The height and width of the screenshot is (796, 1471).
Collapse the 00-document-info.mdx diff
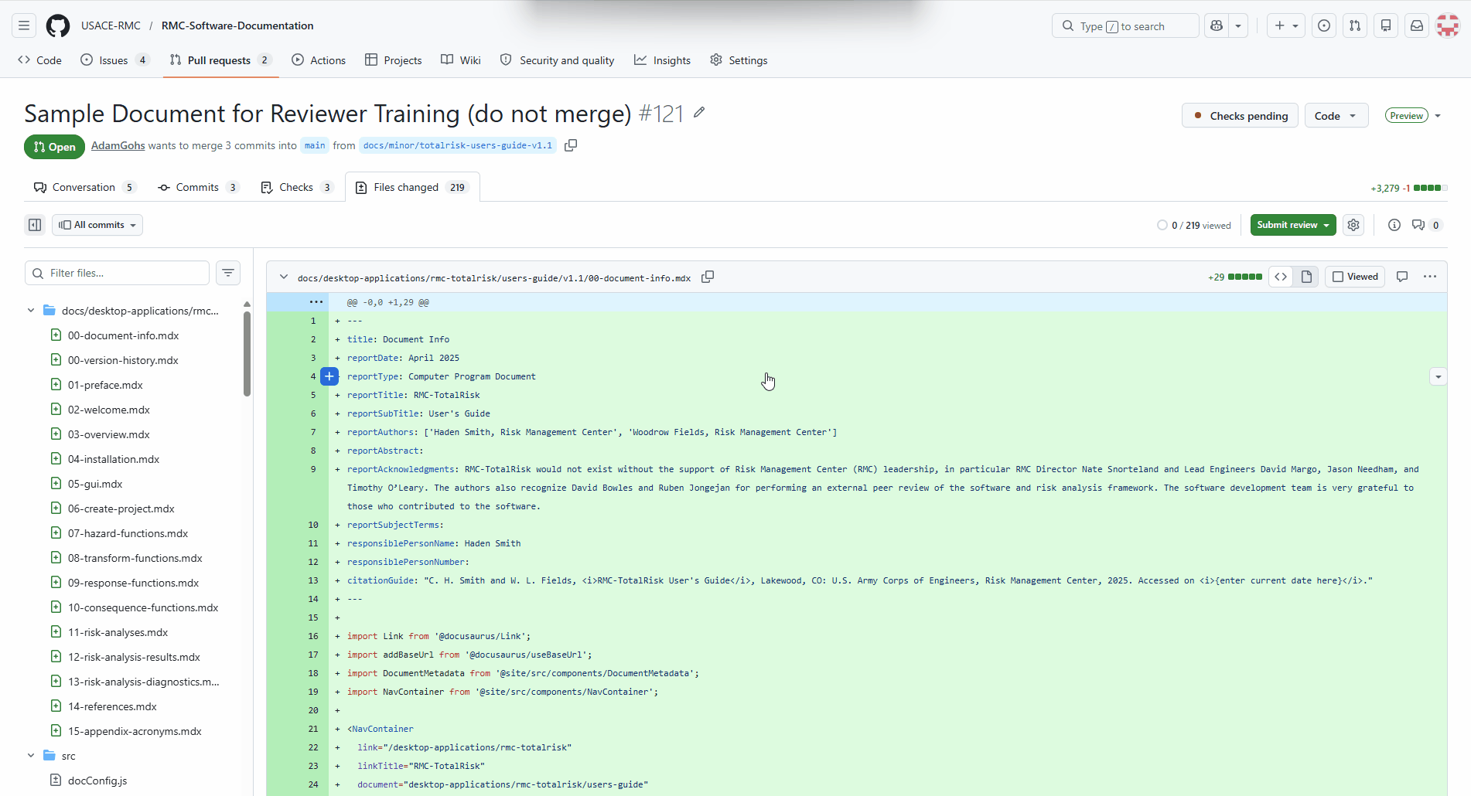point(284,277)
